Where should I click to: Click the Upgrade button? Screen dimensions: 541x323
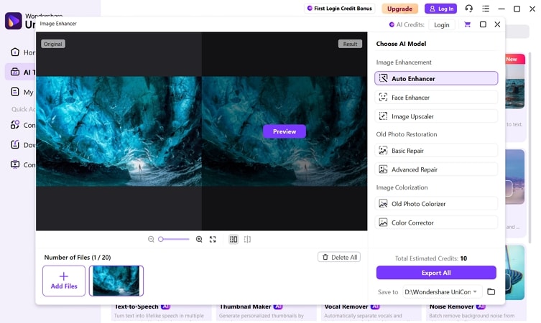coord(399,9)
